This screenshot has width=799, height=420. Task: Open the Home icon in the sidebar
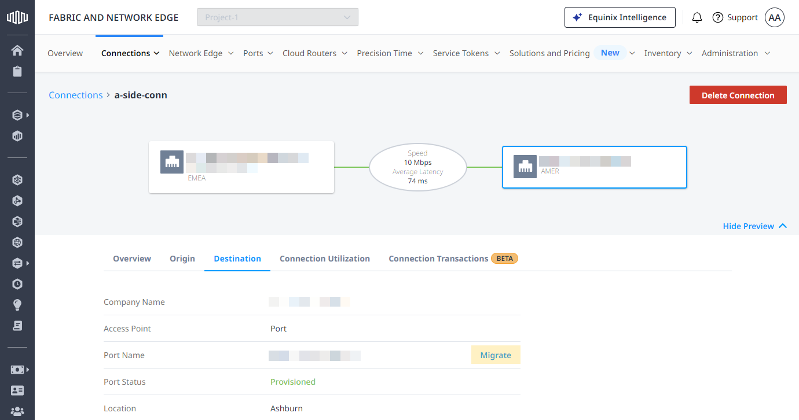(x=17, y=50)
